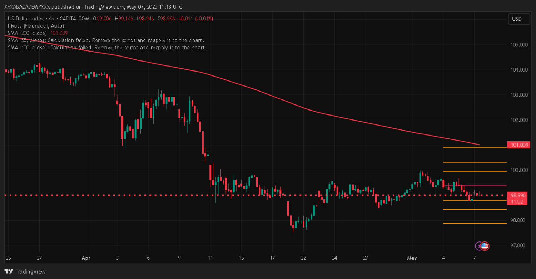The width and height of the screenshot is (536, 279).
Task: Click the 103.000 price axis label
Action: click(519, 95)
